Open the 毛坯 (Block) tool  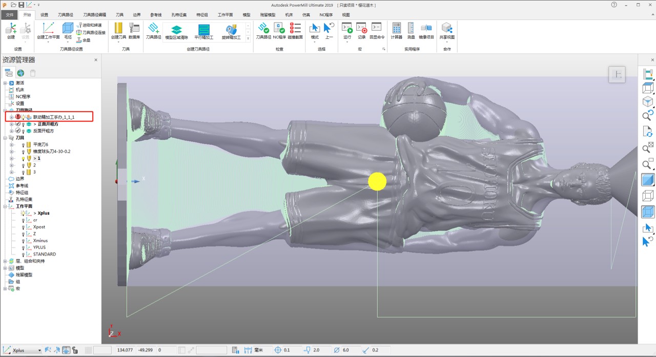pos(68,29)
